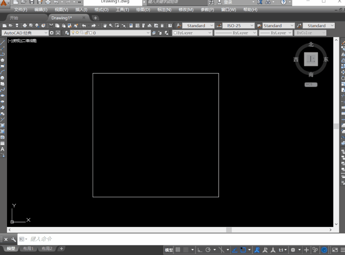The width and height of the screenshot is (345, 255).
Task: Toggle ortho mode in status bar
Action: 200,250
